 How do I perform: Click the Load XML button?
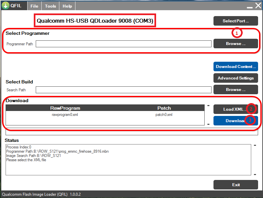click(x=236, y=109)
